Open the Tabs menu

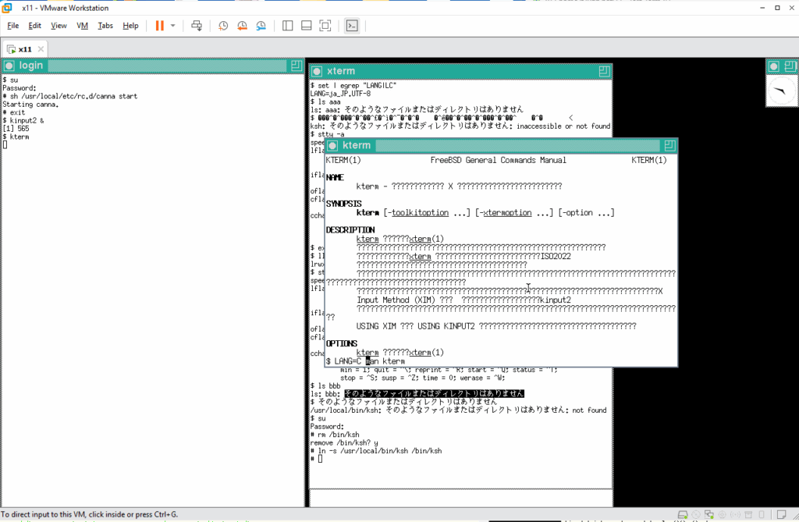coord(105,26)
